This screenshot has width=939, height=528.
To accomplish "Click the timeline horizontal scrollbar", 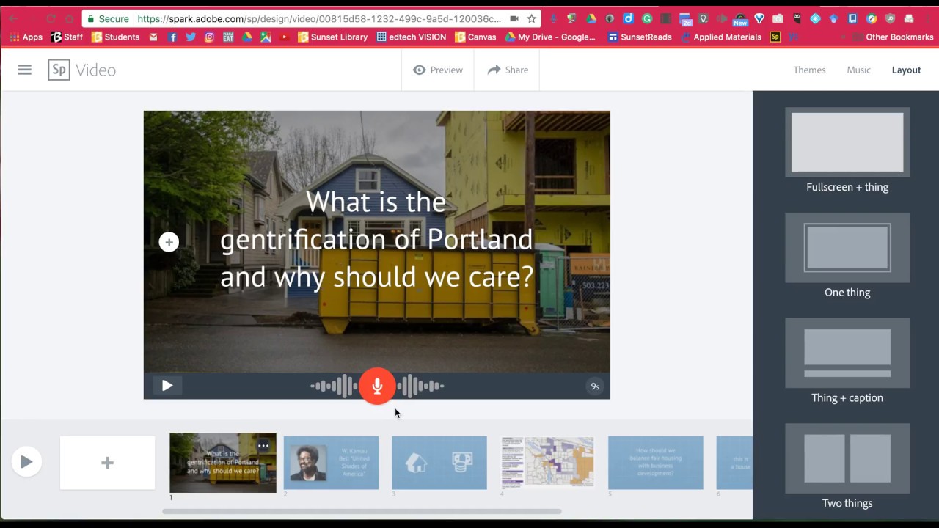I will click(362, 511).
